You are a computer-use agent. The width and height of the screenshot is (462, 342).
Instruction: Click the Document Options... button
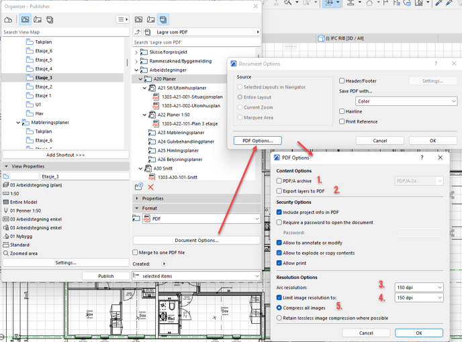(x=197, y=240)
